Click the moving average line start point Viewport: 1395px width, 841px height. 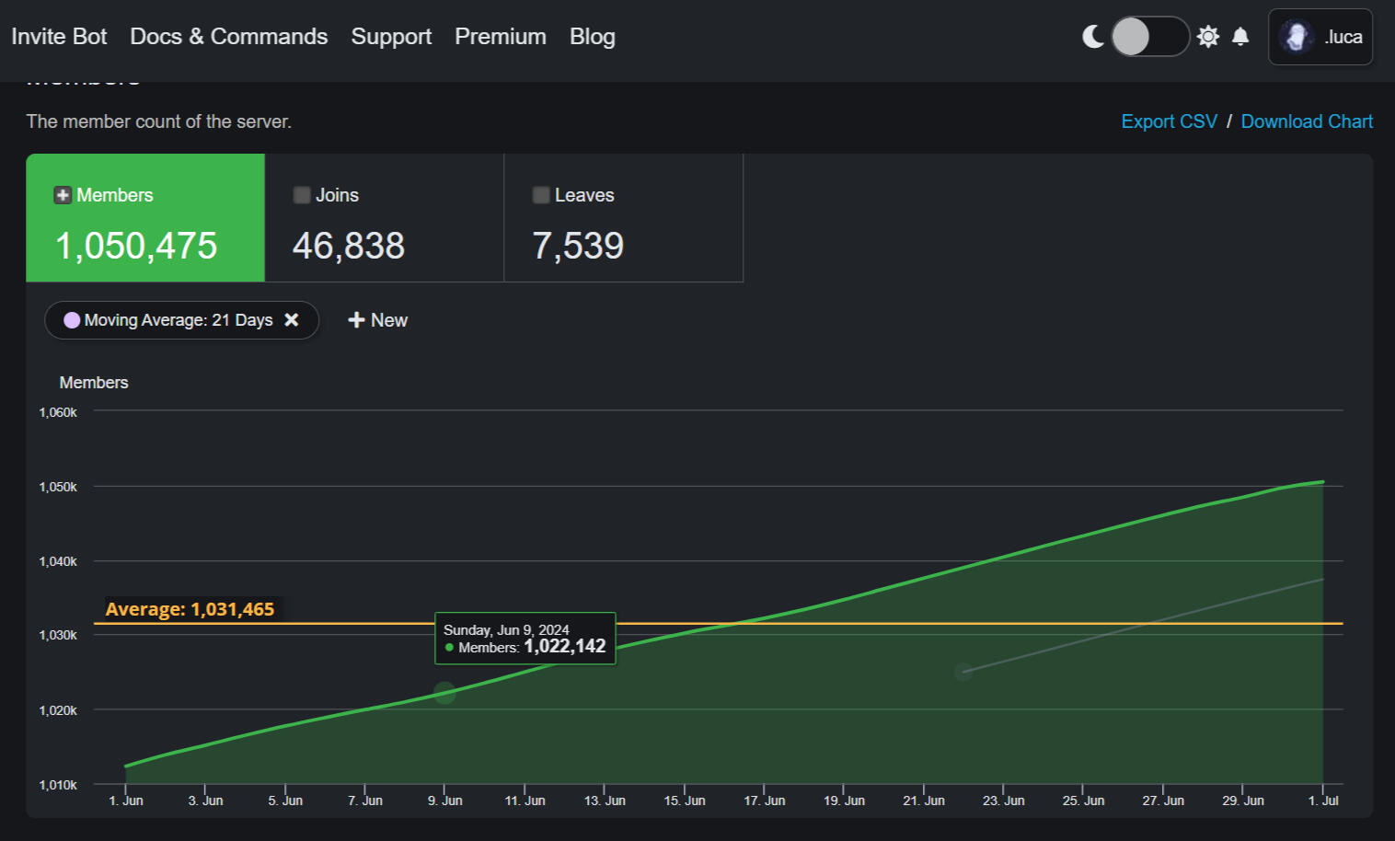pyautogui.click(x=963, y=673)
